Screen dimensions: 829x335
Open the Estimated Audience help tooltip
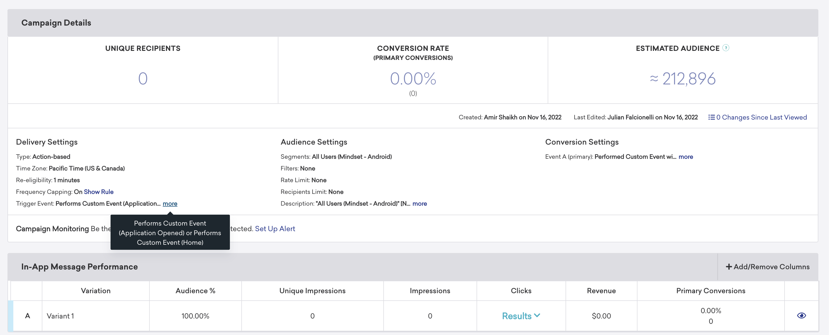[726, 48]
